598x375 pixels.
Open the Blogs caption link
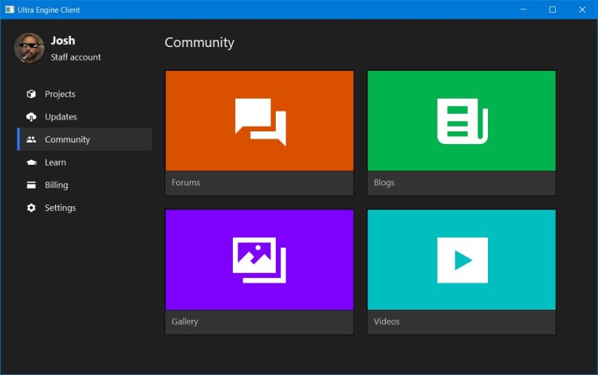pyautogui.click(x=384, y=183)
